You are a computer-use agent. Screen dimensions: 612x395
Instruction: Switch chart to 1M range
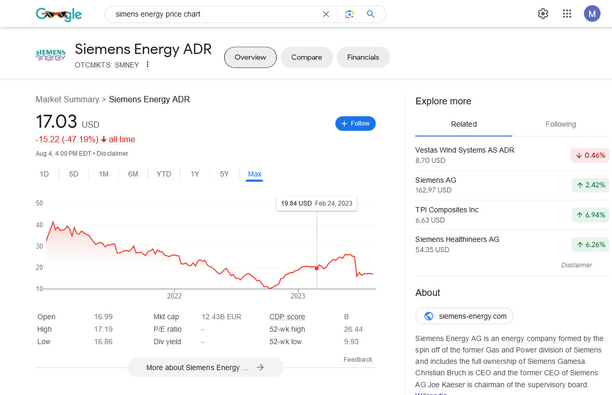[103, 174]
